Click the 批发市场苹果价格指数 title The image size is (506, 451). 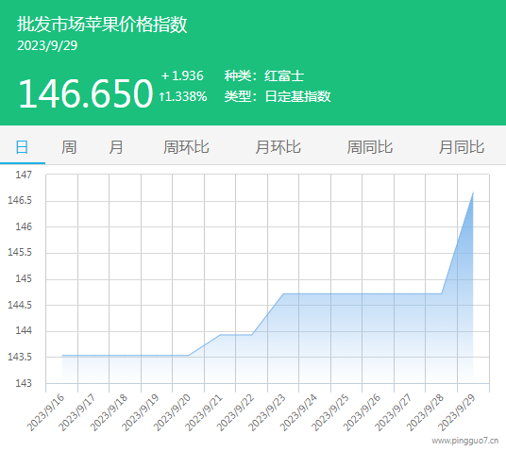click(x=102, y=25)
